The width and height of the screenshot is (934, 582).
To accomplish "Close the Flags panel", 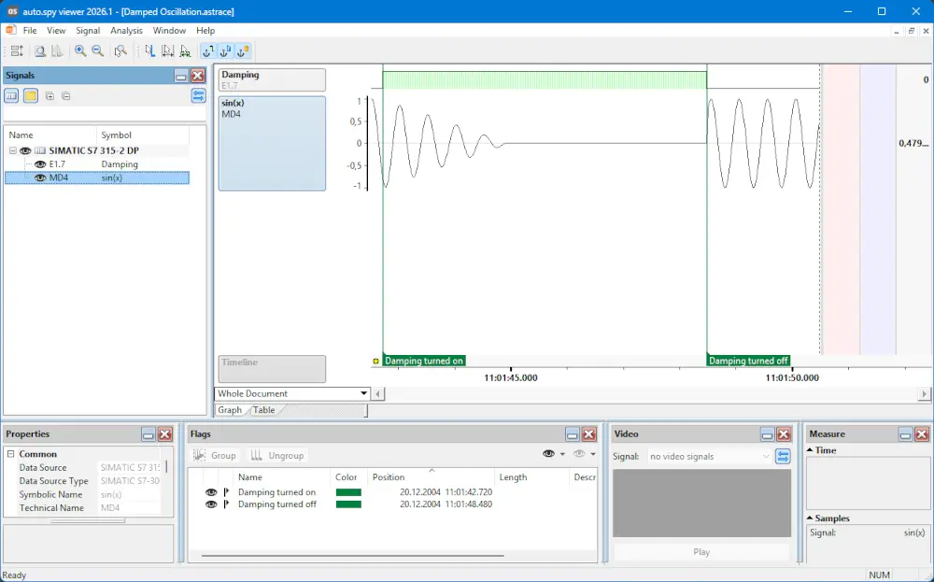I will (589, 434).
